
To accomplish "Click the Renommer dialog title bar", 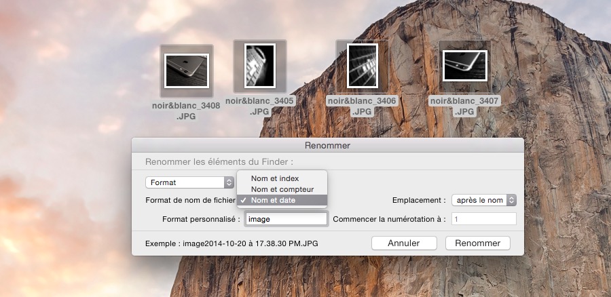I will pyautogui.click(x=327, y=145).
